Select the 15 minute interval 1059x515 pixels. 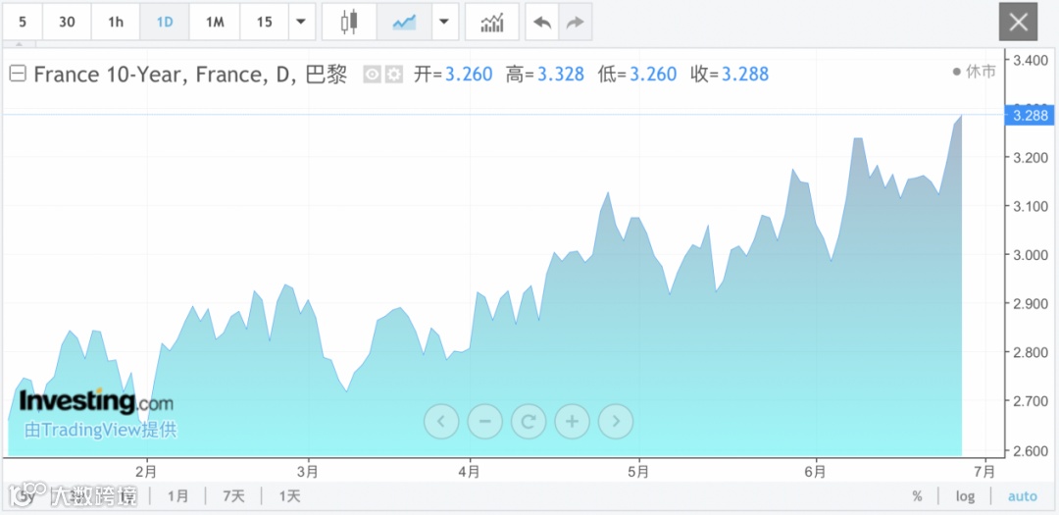[264, 22]
